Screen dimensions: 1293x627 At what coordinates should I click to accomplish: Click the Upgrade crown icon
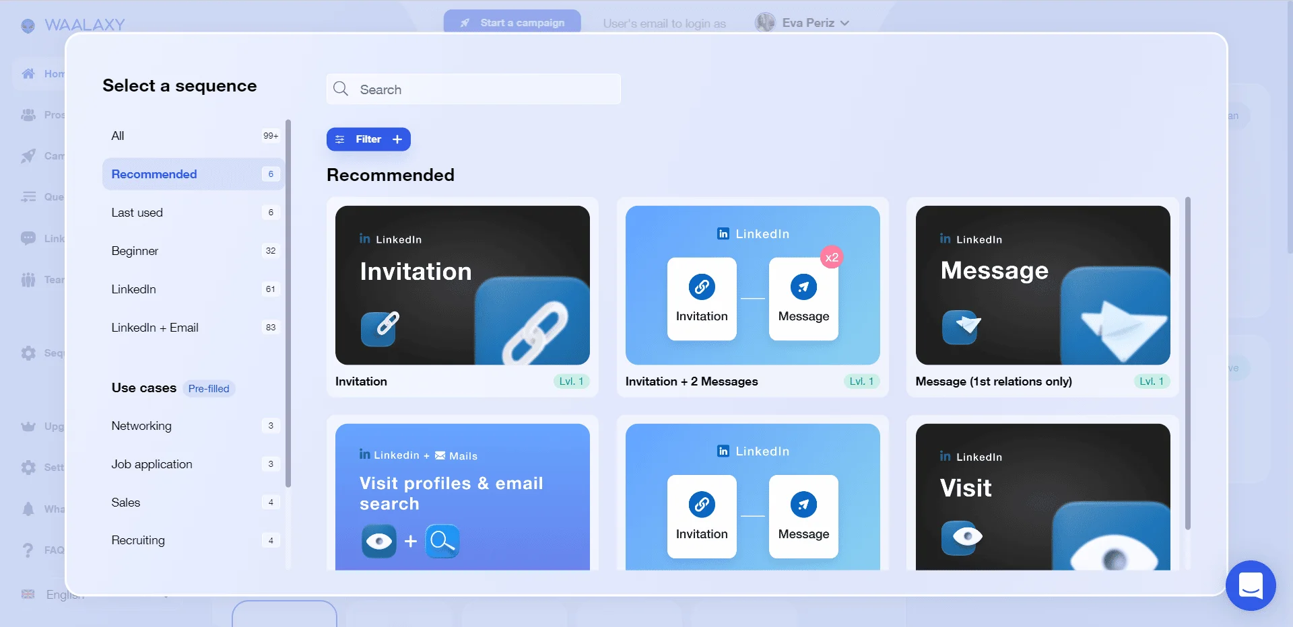28,426
